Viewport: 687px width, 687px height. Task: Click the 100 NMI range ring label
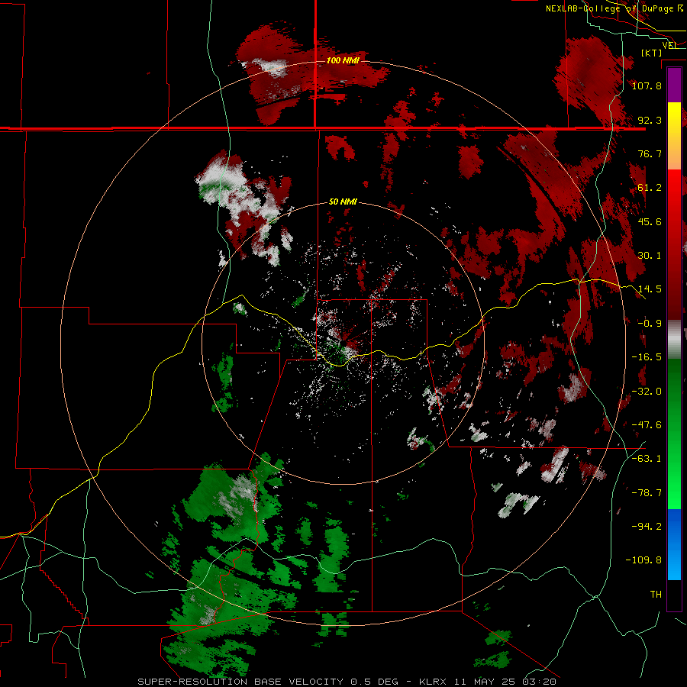pos(343,60)
